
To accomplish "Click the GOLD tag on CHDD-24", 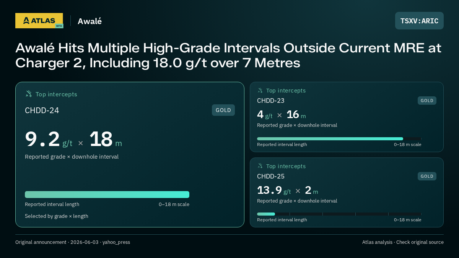I will [x=223, y=110].
